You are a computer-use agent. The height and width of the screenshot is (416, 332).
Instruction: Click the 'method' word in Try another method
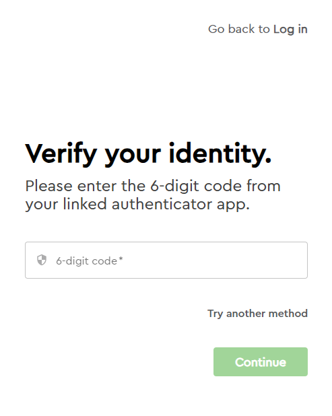tap(288, 313)
